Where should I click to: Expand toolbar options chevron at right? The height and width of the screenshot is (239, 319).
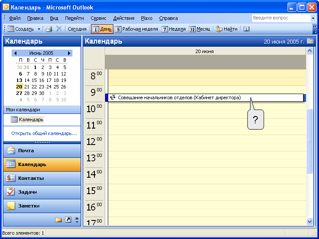coord(315,29)
